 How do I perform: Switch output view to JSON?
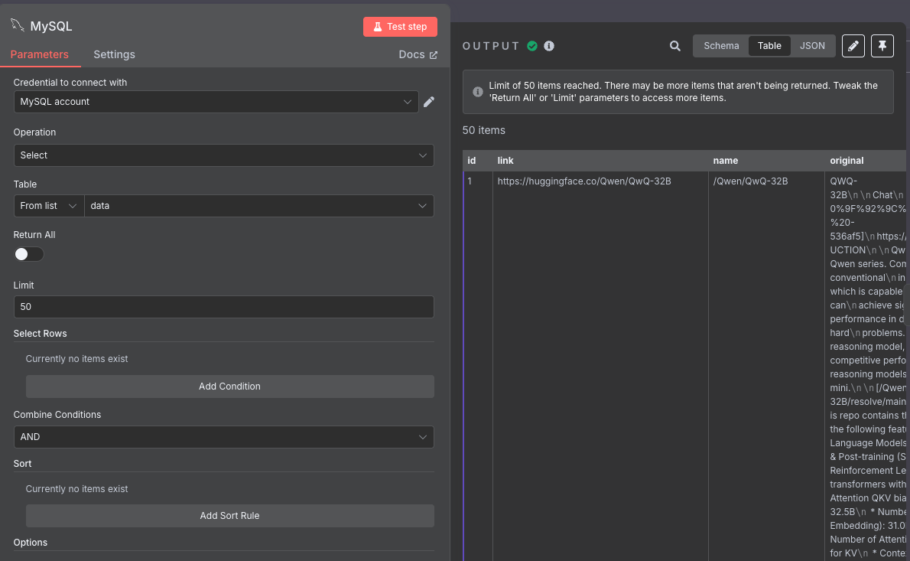812,46
